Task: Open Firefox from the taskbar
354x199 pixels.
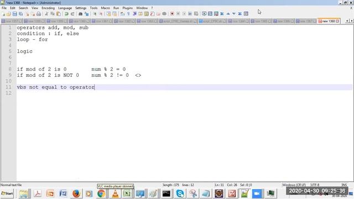Action: coord(76,193)
